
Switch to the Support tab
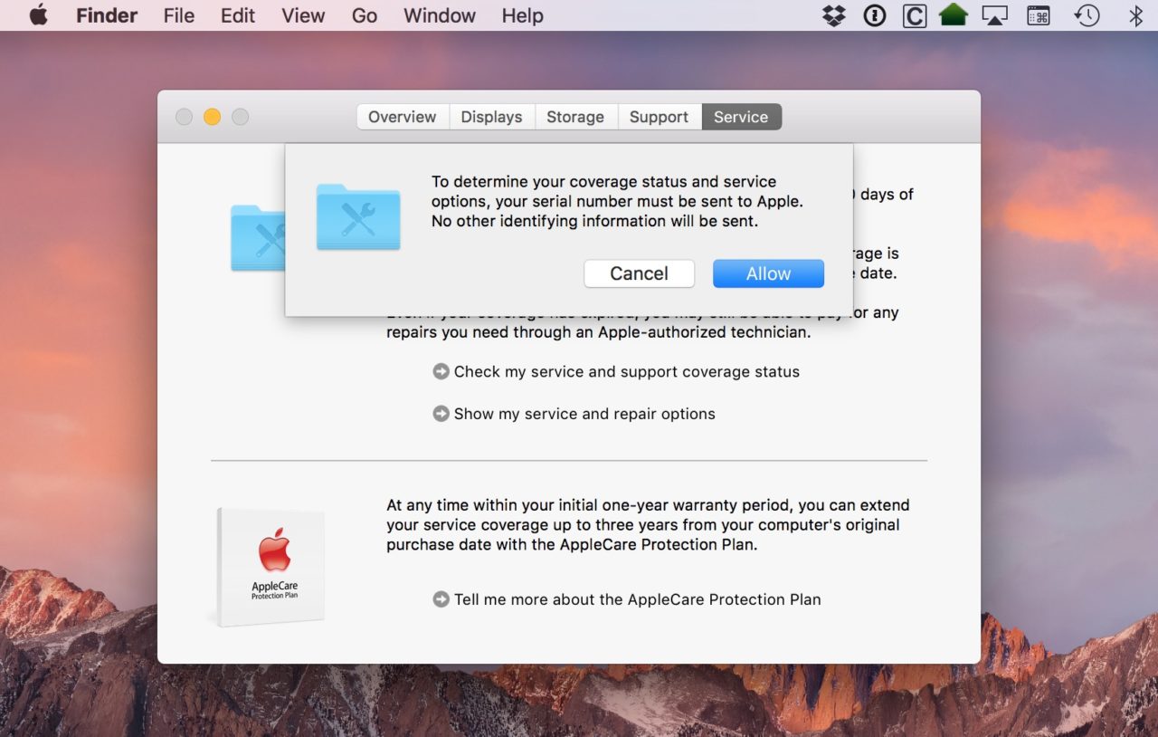660,117
